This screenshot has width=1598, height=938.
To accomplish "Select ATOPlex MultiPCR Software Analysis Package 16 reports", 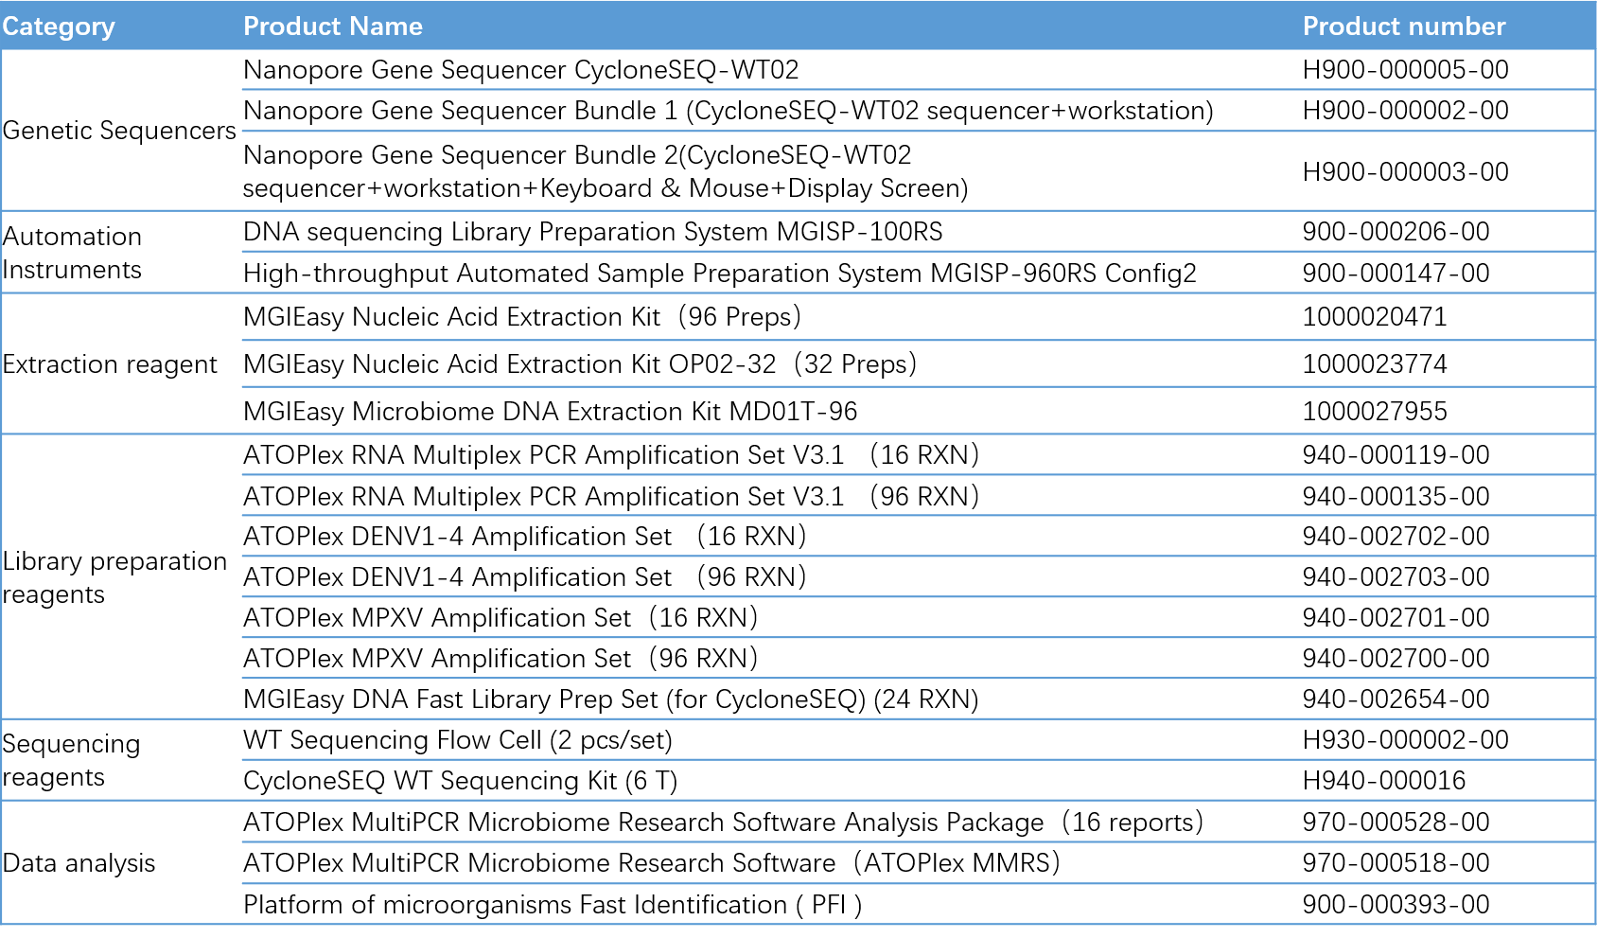I will pos(724,823).
